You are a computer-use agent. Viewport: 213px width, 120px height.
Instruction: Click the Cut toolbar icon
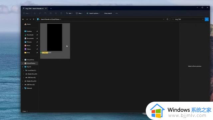[x=35, y=13]
